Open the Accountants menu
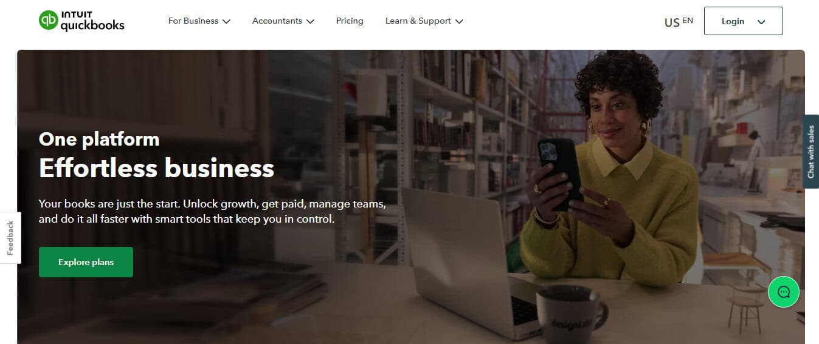The width and height of the screenshot is (819, 344). coord(283,21)
